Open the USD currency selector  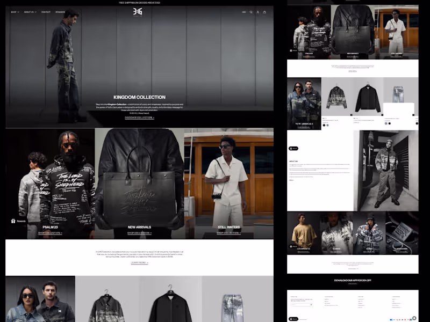pyautogui.click(x=244, y=12)
